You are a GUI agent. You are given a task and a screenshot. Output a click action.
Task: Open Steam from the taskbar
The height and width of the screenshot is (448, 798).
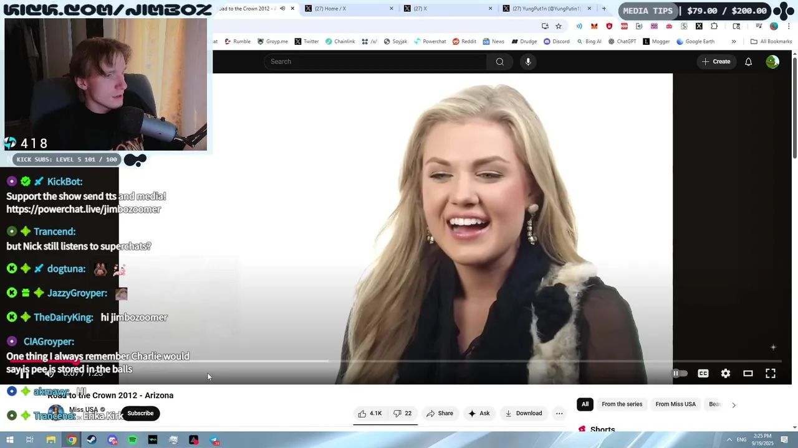[x=92, y=440]
